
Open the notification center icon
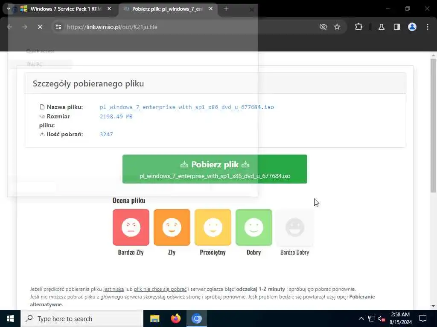point(423,318)
